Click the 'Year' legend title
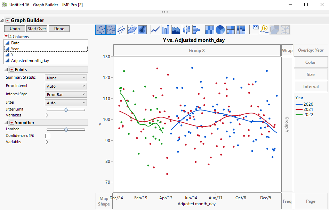Viewport: 329px width, 210px height. tap(299, 98)
